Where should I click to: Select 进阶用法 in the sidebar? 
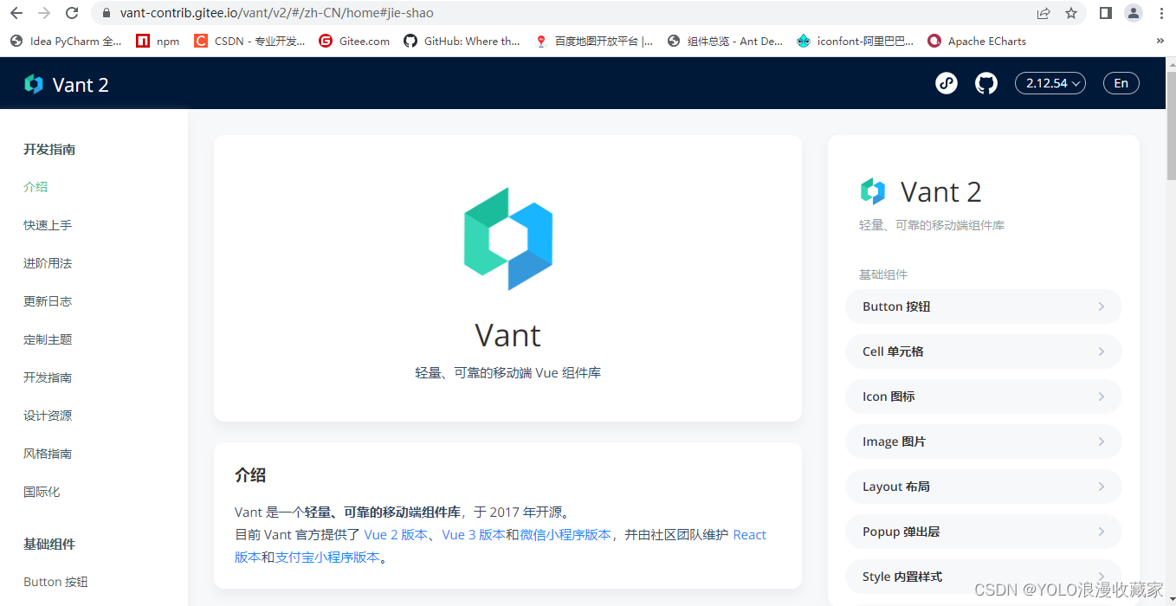tap(48, 263)
